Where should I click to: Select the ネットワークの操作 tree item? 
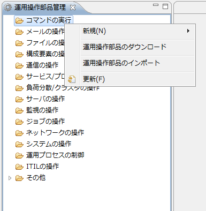pos(55,133)
